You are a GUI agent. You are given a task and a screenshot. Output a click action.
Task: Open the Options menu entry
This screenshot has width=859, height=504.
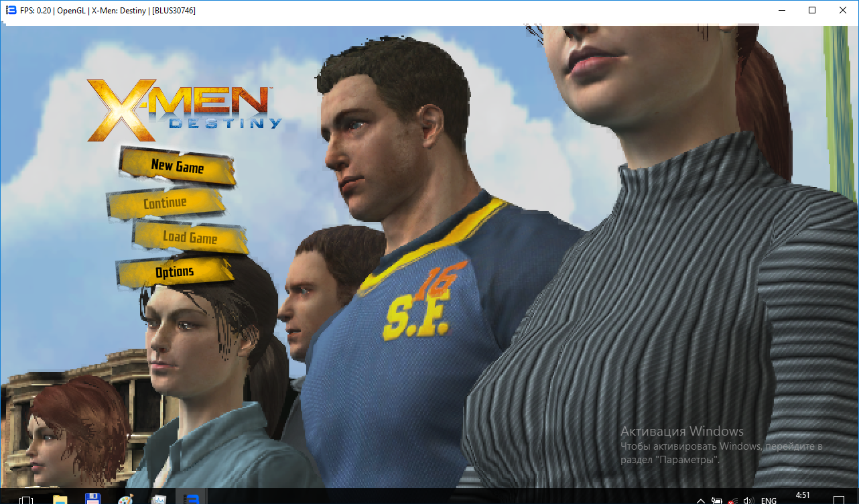click(175, 272)
